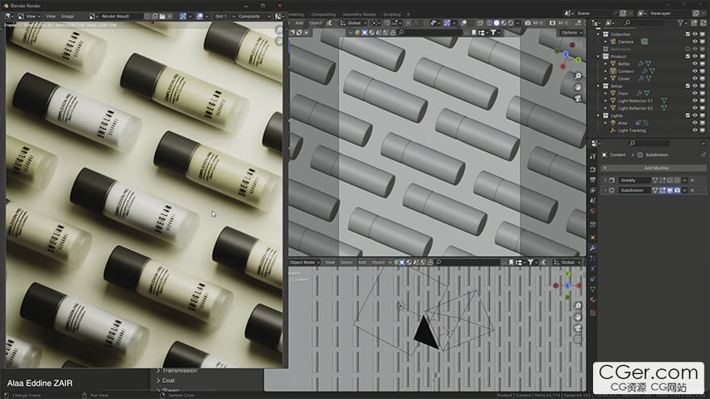Add a new workspace with plus button
Viewport: 710px width, 399px height.
tap(408, 15)
